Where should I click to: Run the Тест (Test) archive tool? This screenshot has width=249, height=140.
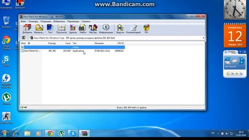click(x=50, y=29)
